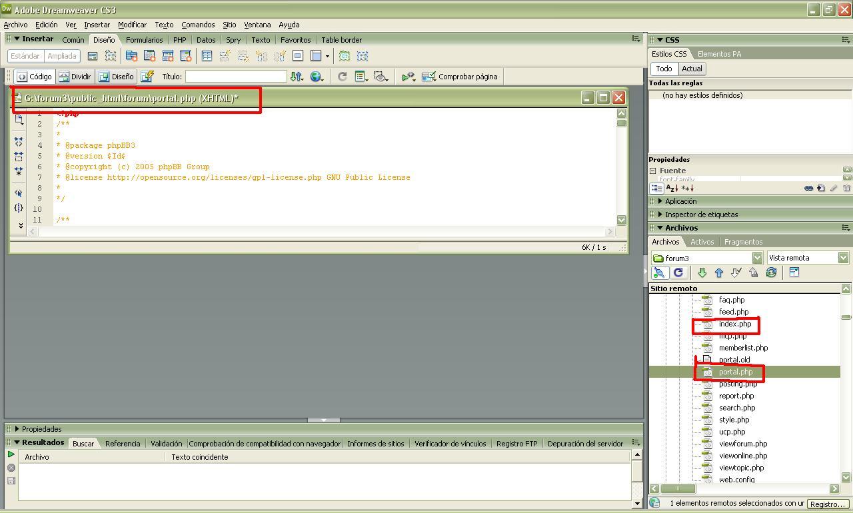The image size is (853, 513).
Task: Click the Synchronize icon in Archivos
Action: click(771, 272)
